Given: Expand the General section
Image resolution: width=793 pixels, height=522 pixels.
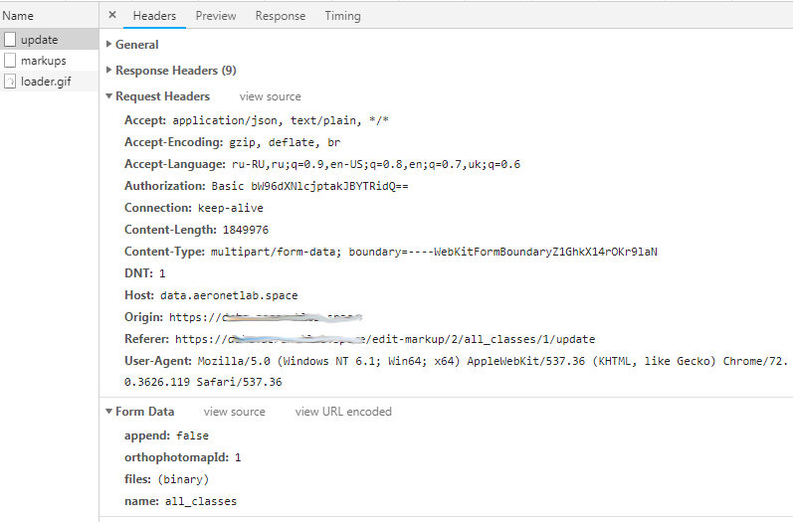Looking at the screenshot, I should click(x=108, y=45).
